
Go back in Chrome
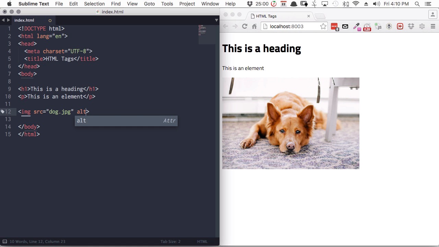pos(225,26)
